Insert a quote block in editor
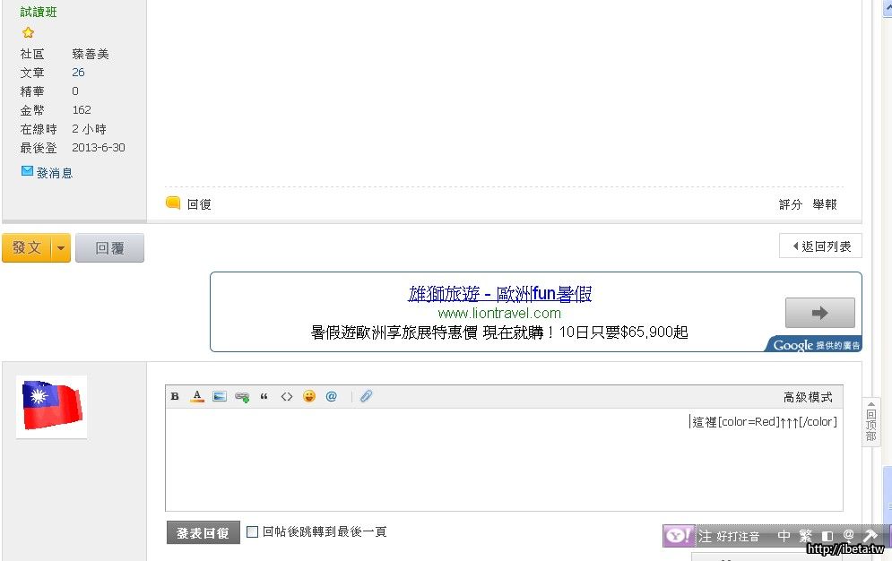Screen dimensions: 892x561 click(x=264, y=397)
